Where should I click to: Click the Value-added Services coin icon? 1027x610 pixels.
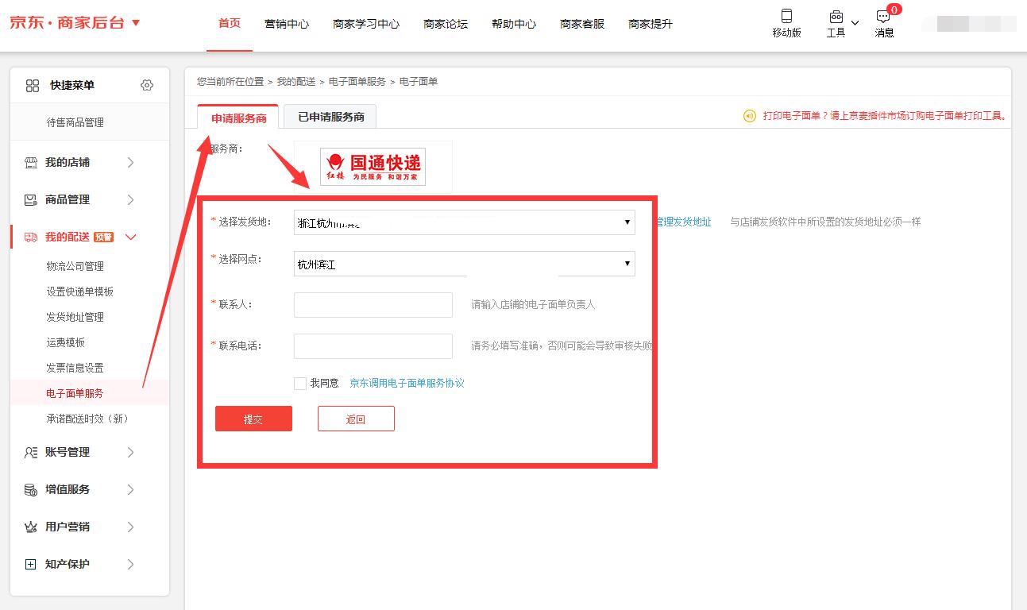click(x=31, y=489)
